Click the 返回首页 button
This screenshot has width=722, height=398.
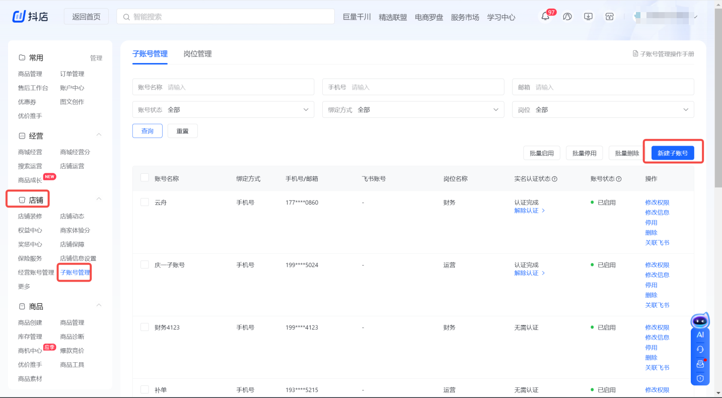(x=86, y=17)
